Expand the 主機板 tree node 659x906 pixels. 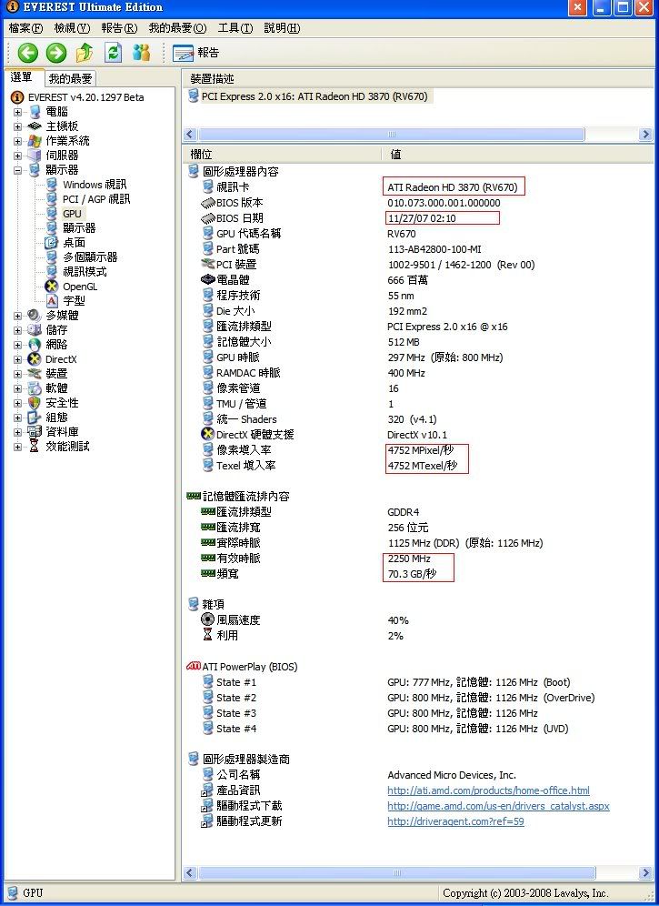pos(17,126)
